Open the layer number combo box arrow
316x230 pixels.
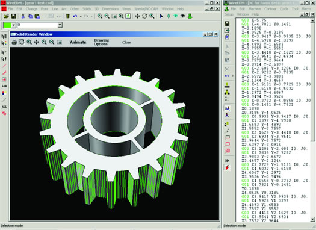click(x=60, y=25)
